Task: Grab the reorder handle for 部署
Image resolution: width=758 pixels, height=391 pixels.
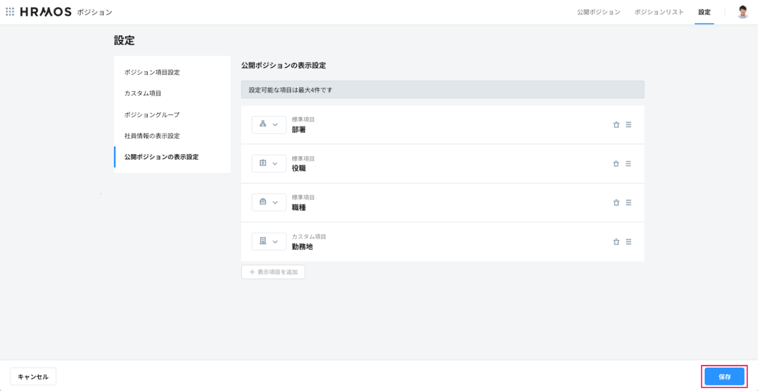Action: (628, 125)
